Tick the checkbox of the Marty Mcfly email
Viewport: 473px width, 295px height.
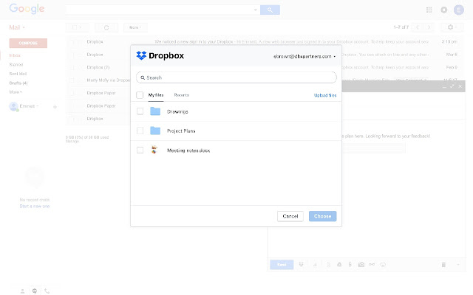tap(72, 80)
